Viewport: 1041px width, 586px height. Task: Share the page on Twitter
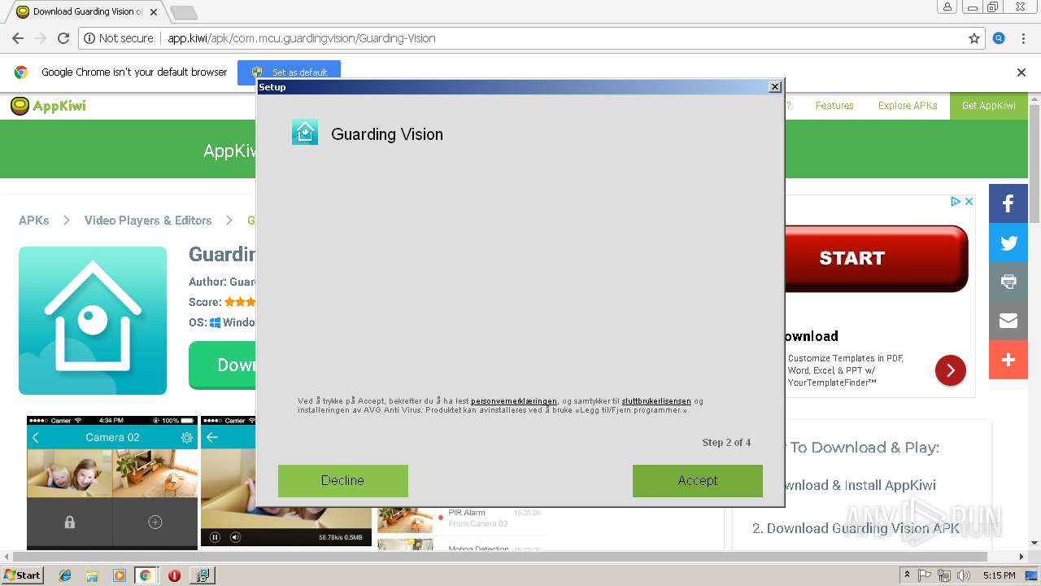coord(1008,243)
